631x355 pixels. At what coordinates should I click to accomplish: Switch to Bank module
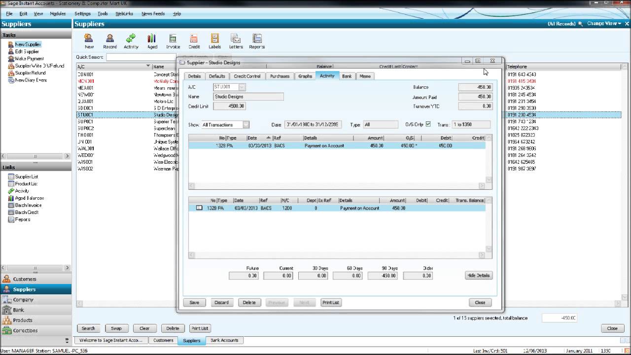(35, 310)
